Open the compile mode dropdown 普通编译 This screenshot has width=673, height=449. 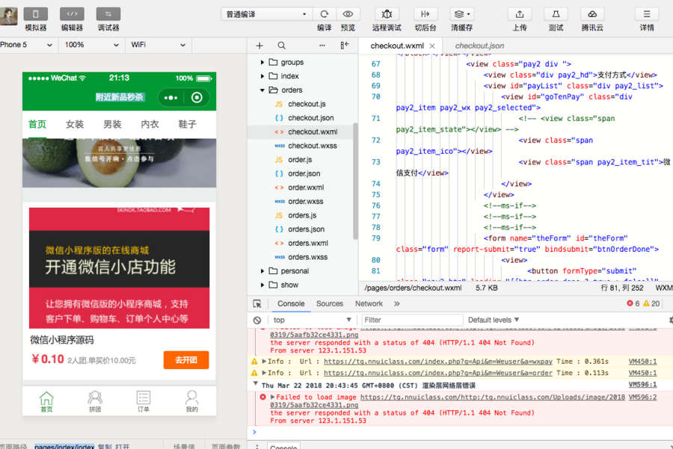click(266, 14)
